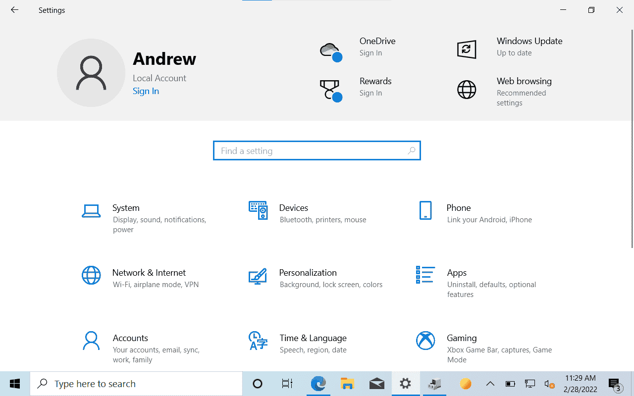This screenshot has height=396, width=634.
Task: Open the Rewards medal icon
Action: pos(331,91)
